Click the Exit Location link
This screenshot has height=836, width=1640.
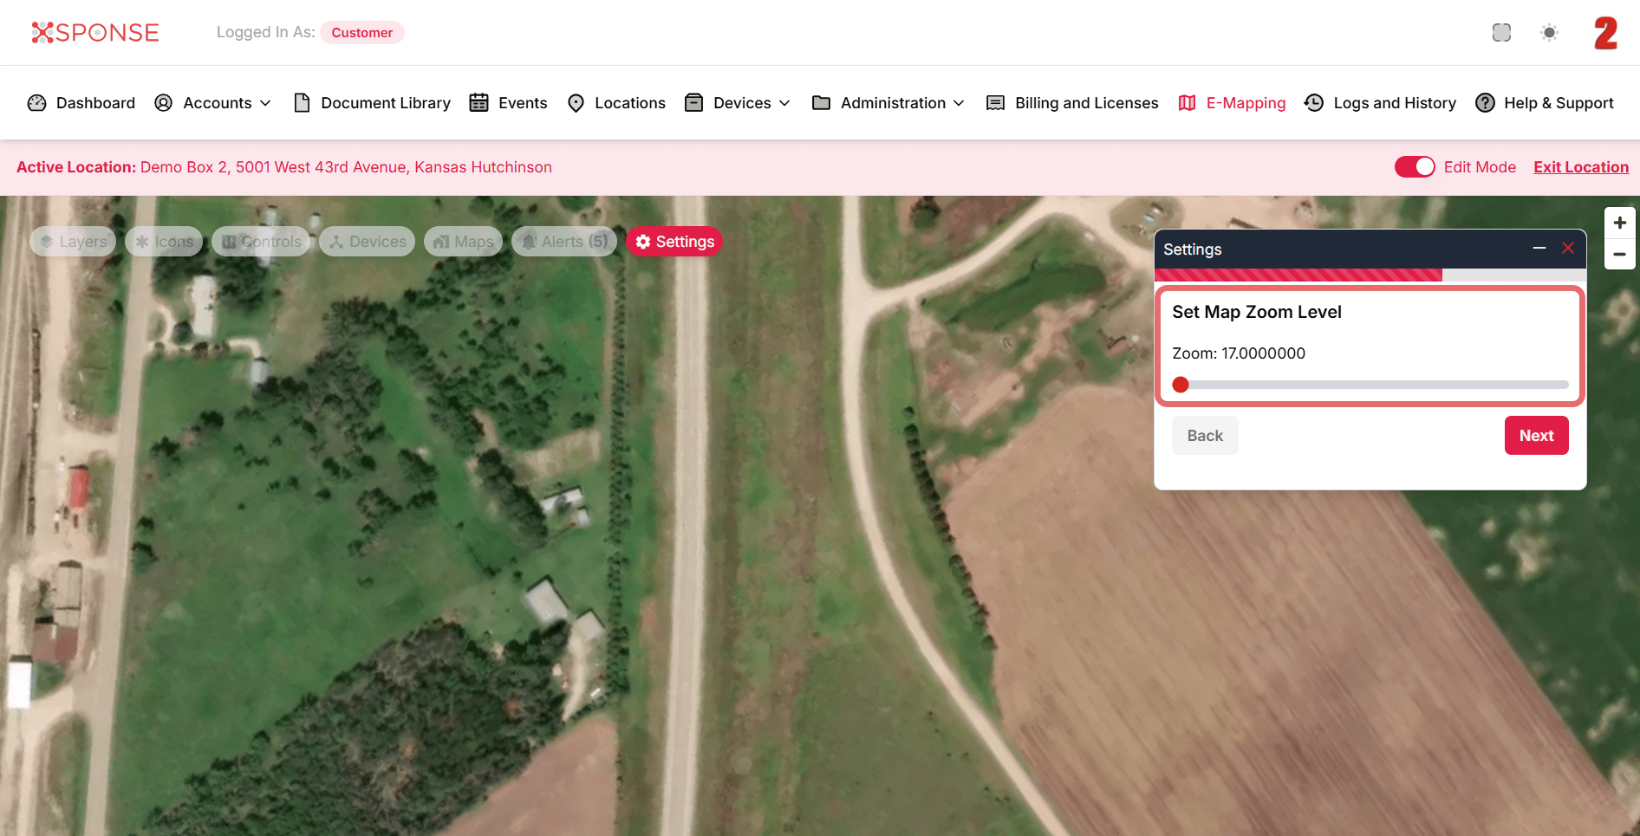1580,167
